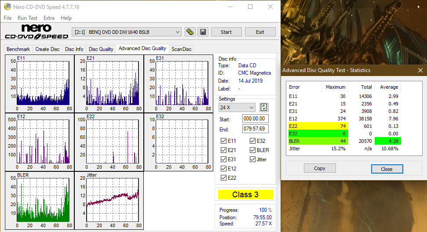The image size is (427, 232).
Task: Switch to the Disc Quality tab
Action: pos(101,49)
